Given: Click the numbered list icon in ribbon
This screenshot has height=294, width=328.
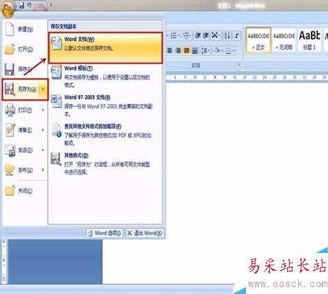Looking at the screenshot, I should pos(174,36).
